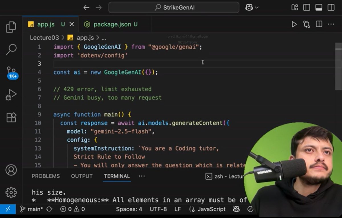Open errors and warnings count in status bar
The height and width of the screenshot is (218, 342).
click(x=72, y=209)
